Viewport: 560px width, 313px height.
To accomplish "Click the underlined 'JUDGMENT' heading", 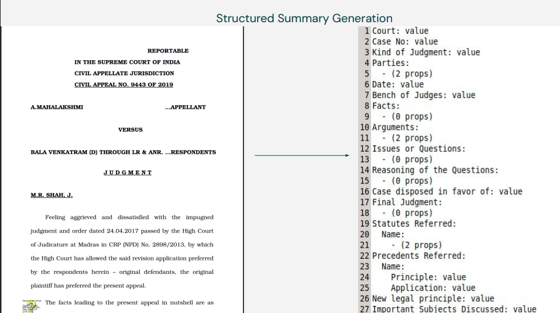I will coord(128,172).
